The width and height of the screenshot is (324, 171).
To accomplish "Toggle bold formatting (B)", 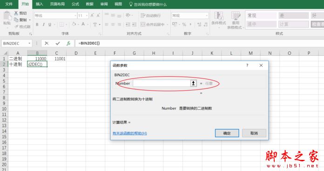I will click(37, 25).
